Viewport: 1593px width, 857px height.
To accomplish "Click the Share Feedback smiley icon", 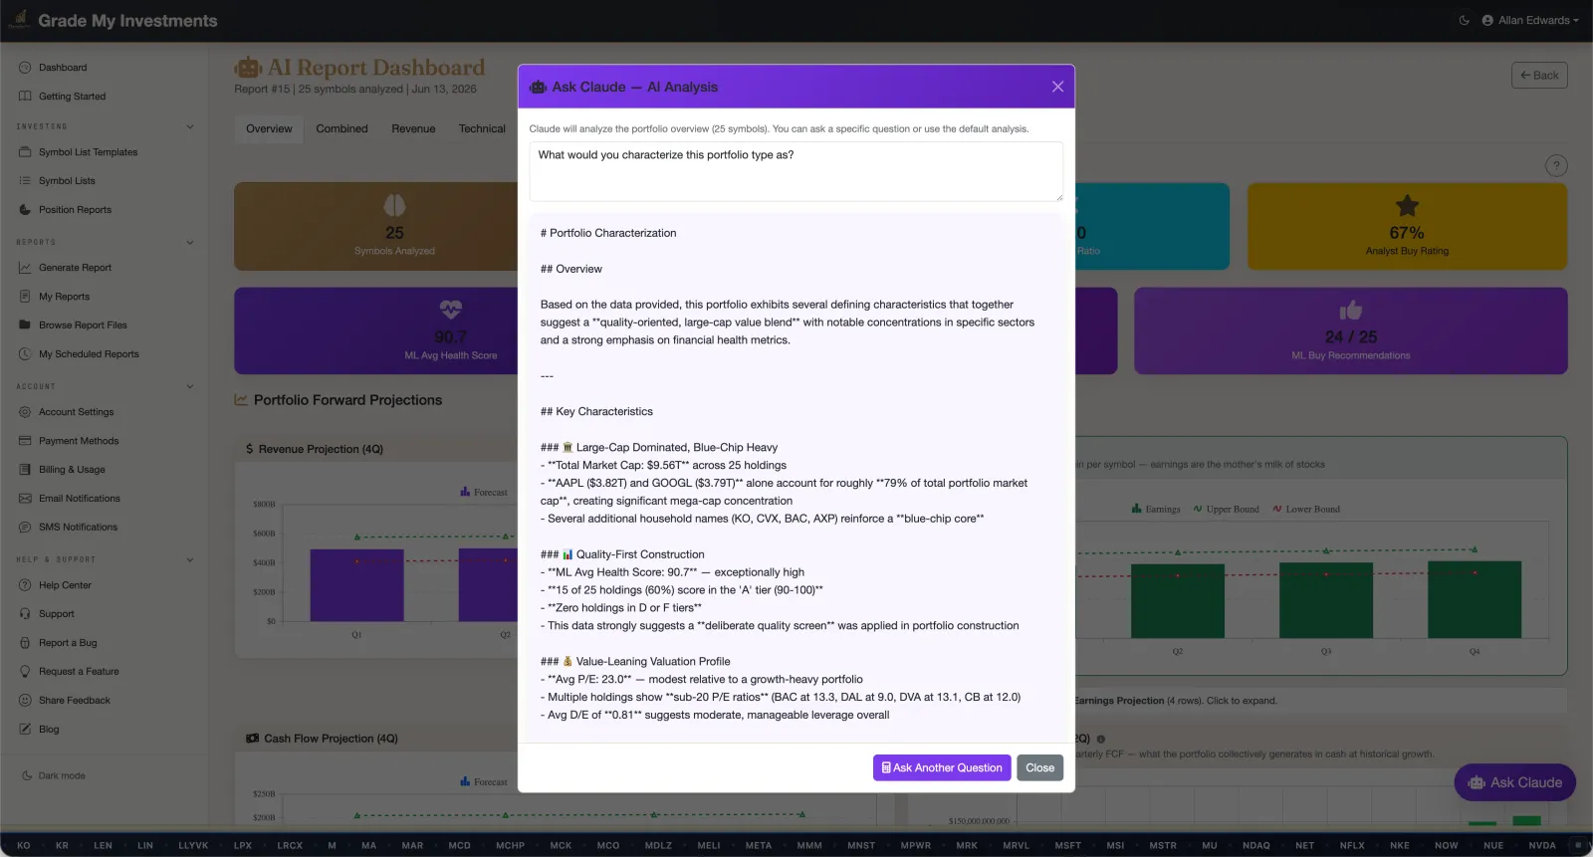I will tap(25, 701).
